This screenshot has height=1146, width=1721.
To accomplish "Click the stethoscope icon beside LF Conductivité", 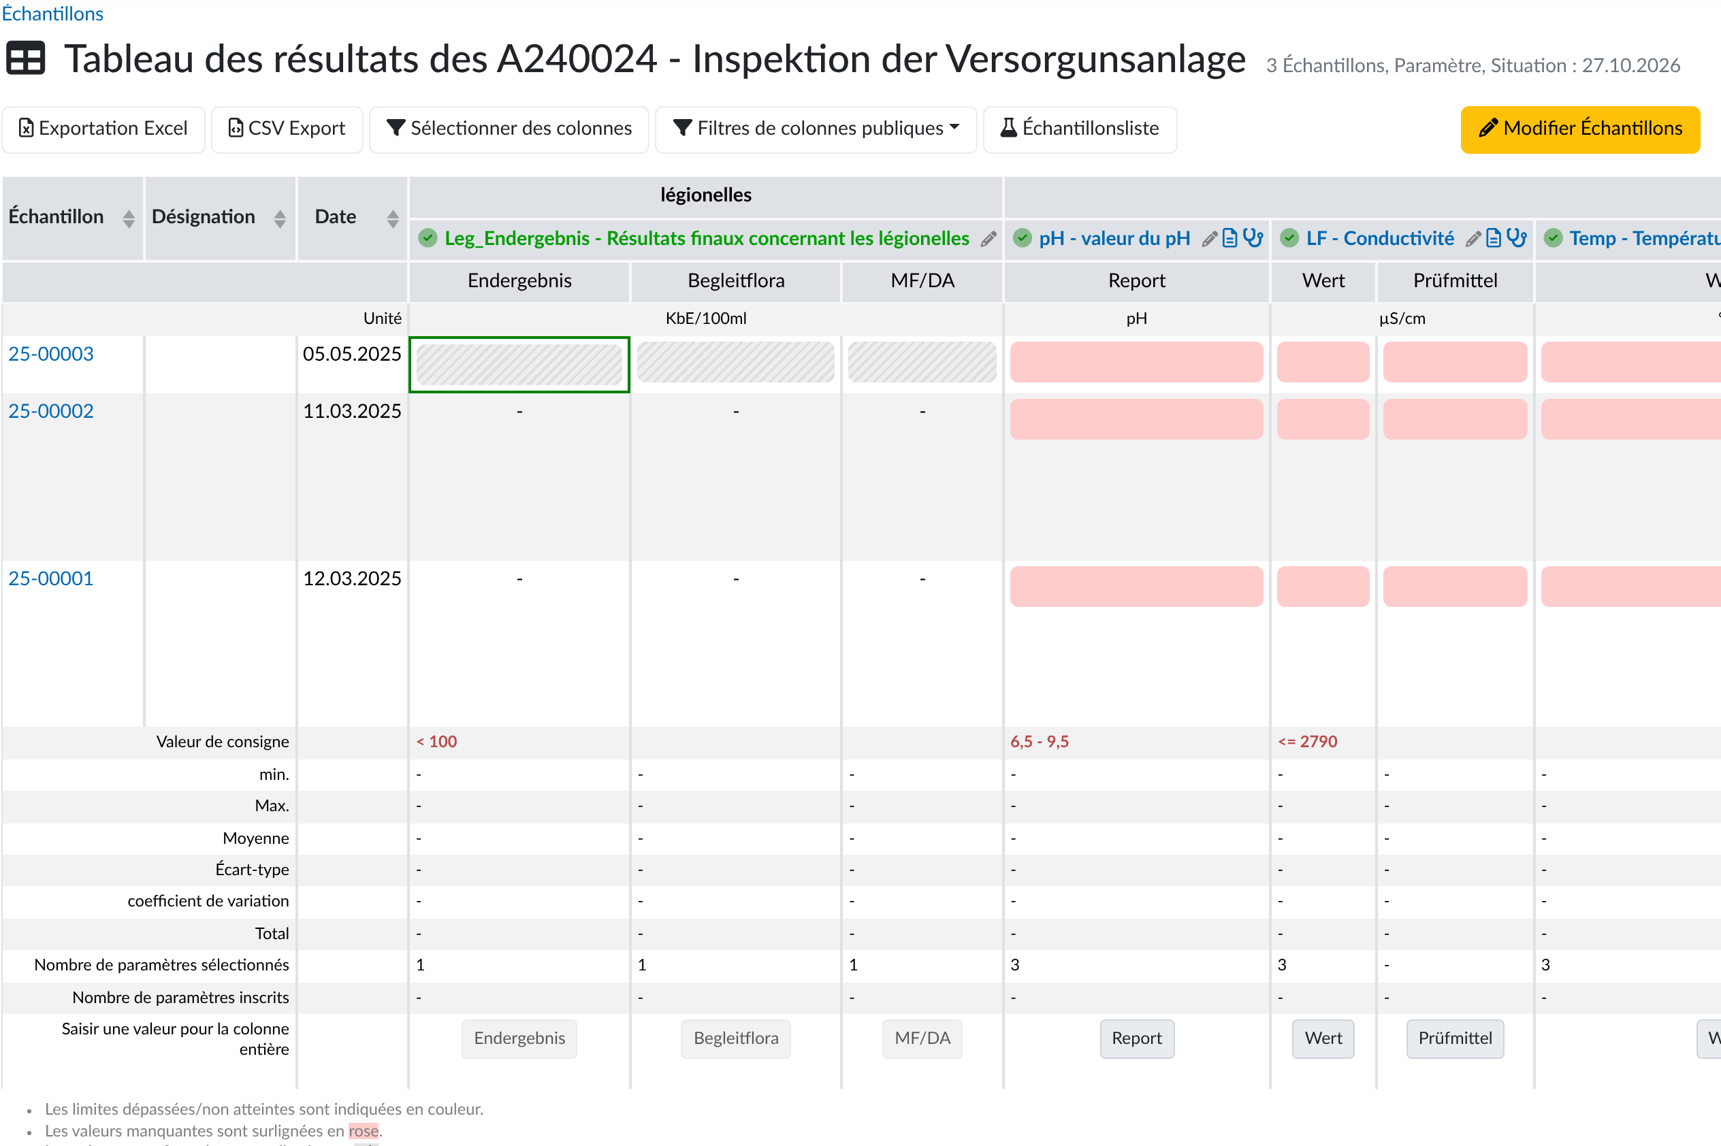I will pos(1516,238).
